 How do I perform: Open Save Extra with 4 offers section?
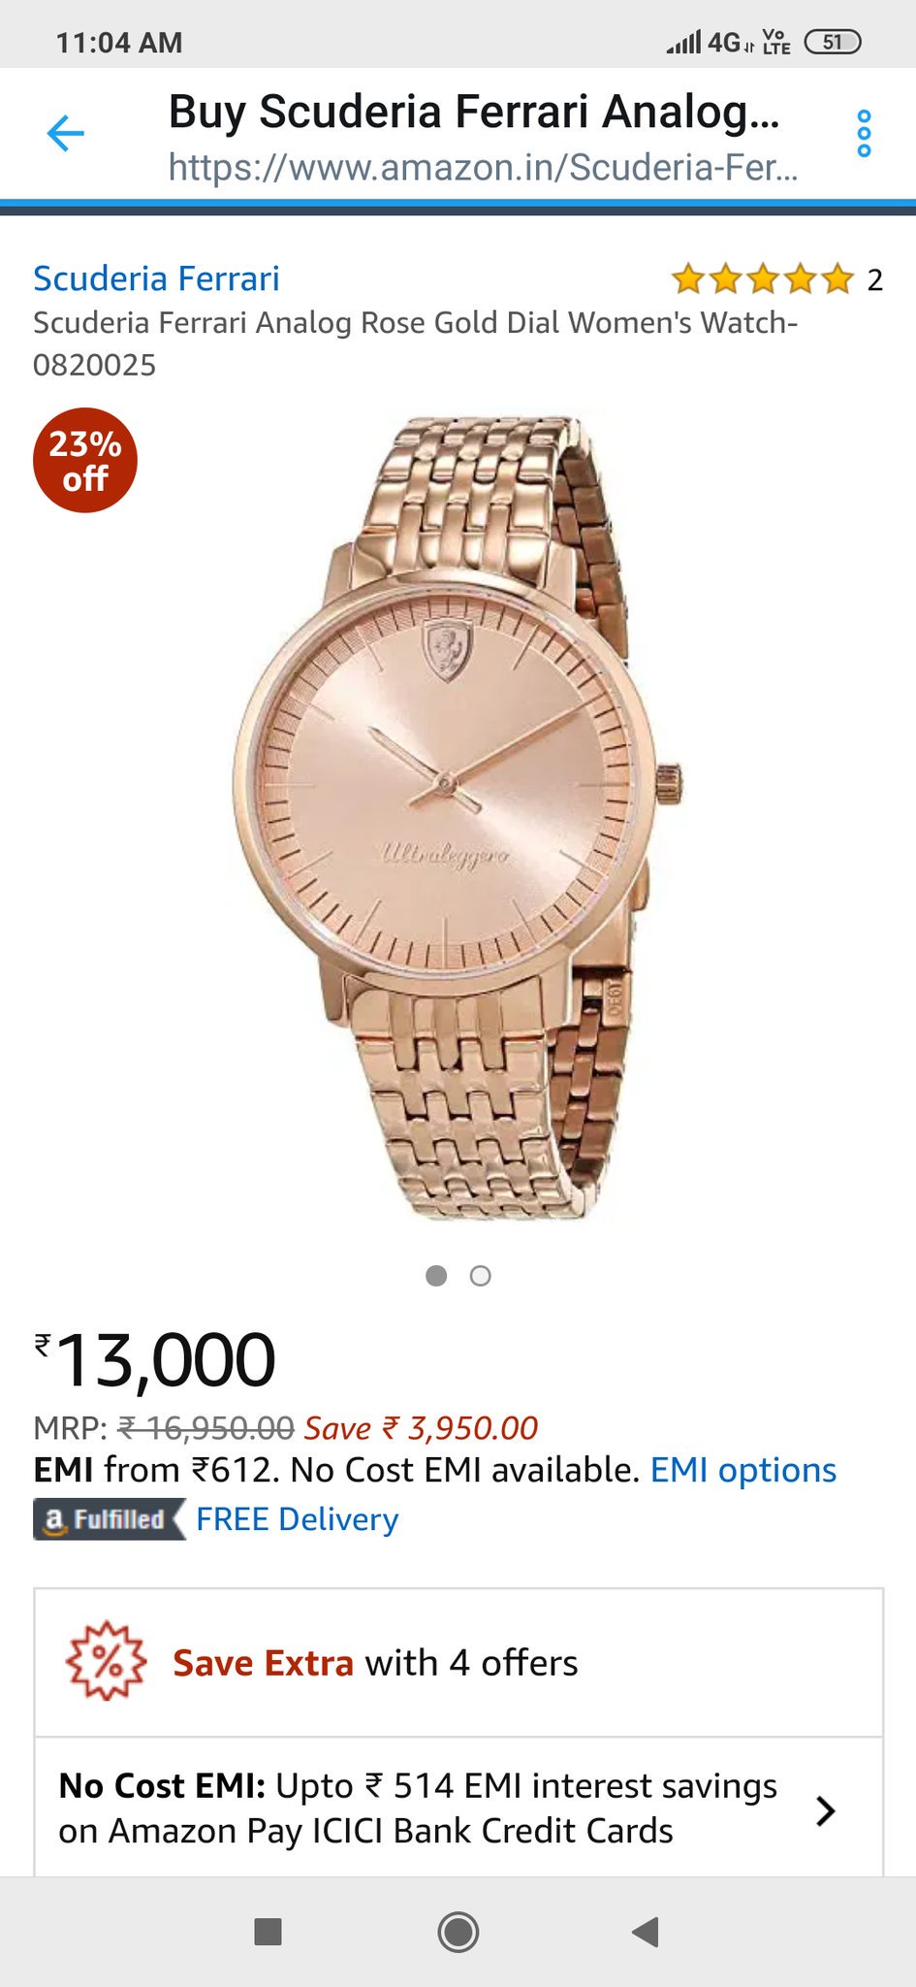458,1663
